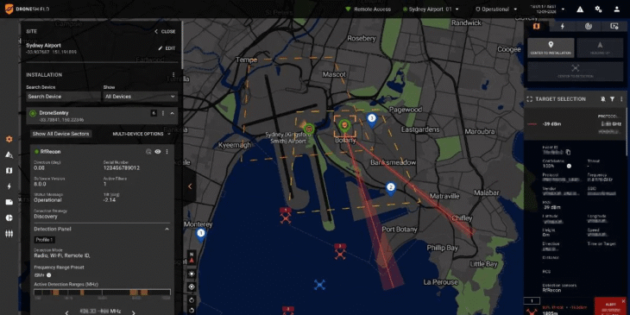The height and width of the screenshot is (315, 630).
Task: Click blue waypoint pin number 3 near Pagewood
Action: 372,120
